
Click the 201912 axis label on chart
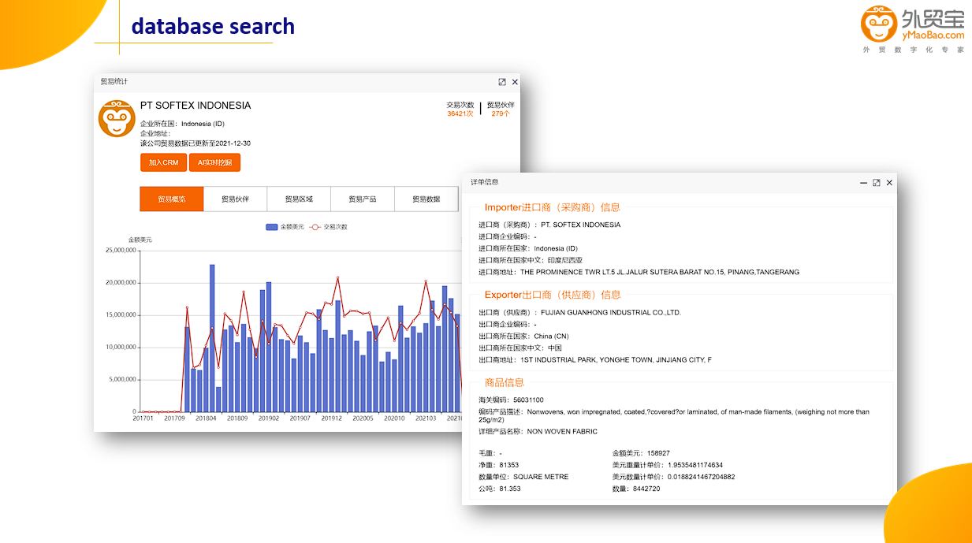[x=331, y=418]
